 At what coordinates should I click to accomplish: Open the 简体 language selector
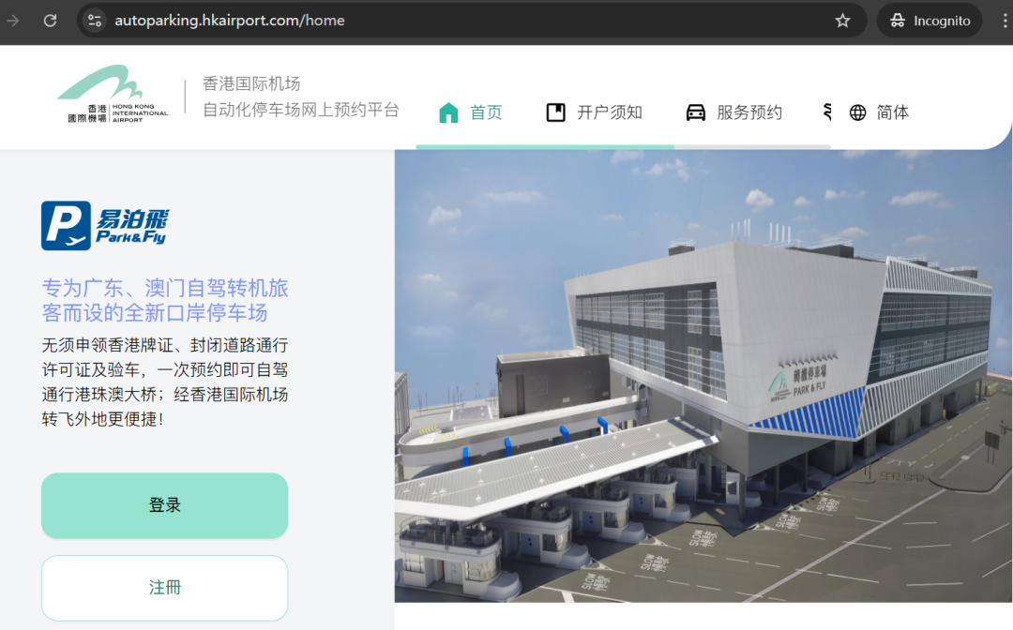pos(892,112)
